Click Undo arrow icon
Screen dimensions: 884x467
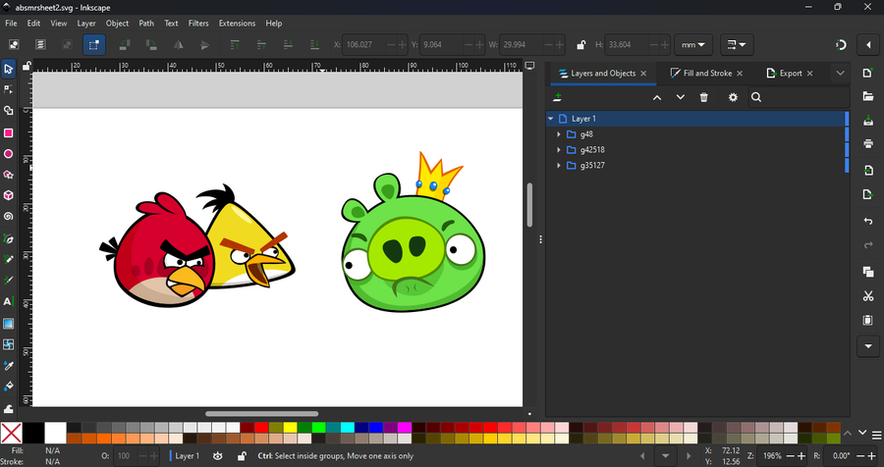pos(868,222)
